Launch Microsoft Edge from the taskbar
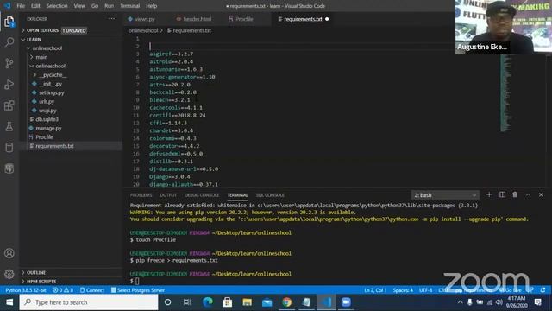This screenshot has width=552, height=311. point(208,302)
